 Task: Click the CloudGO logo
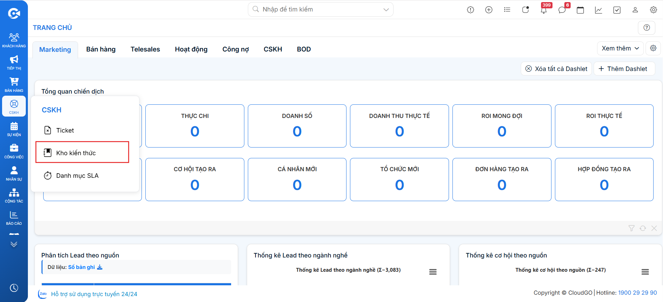click(14, 14)
